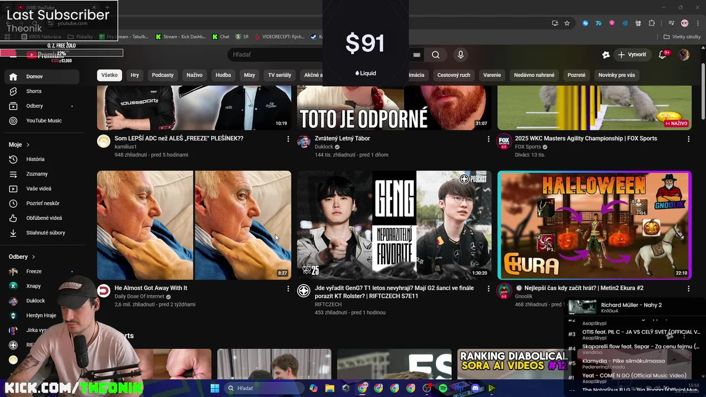Open more options for kamilius1 video
This screenshot has height=397, width=706.
pyautogui.click(x=288, y=139)
